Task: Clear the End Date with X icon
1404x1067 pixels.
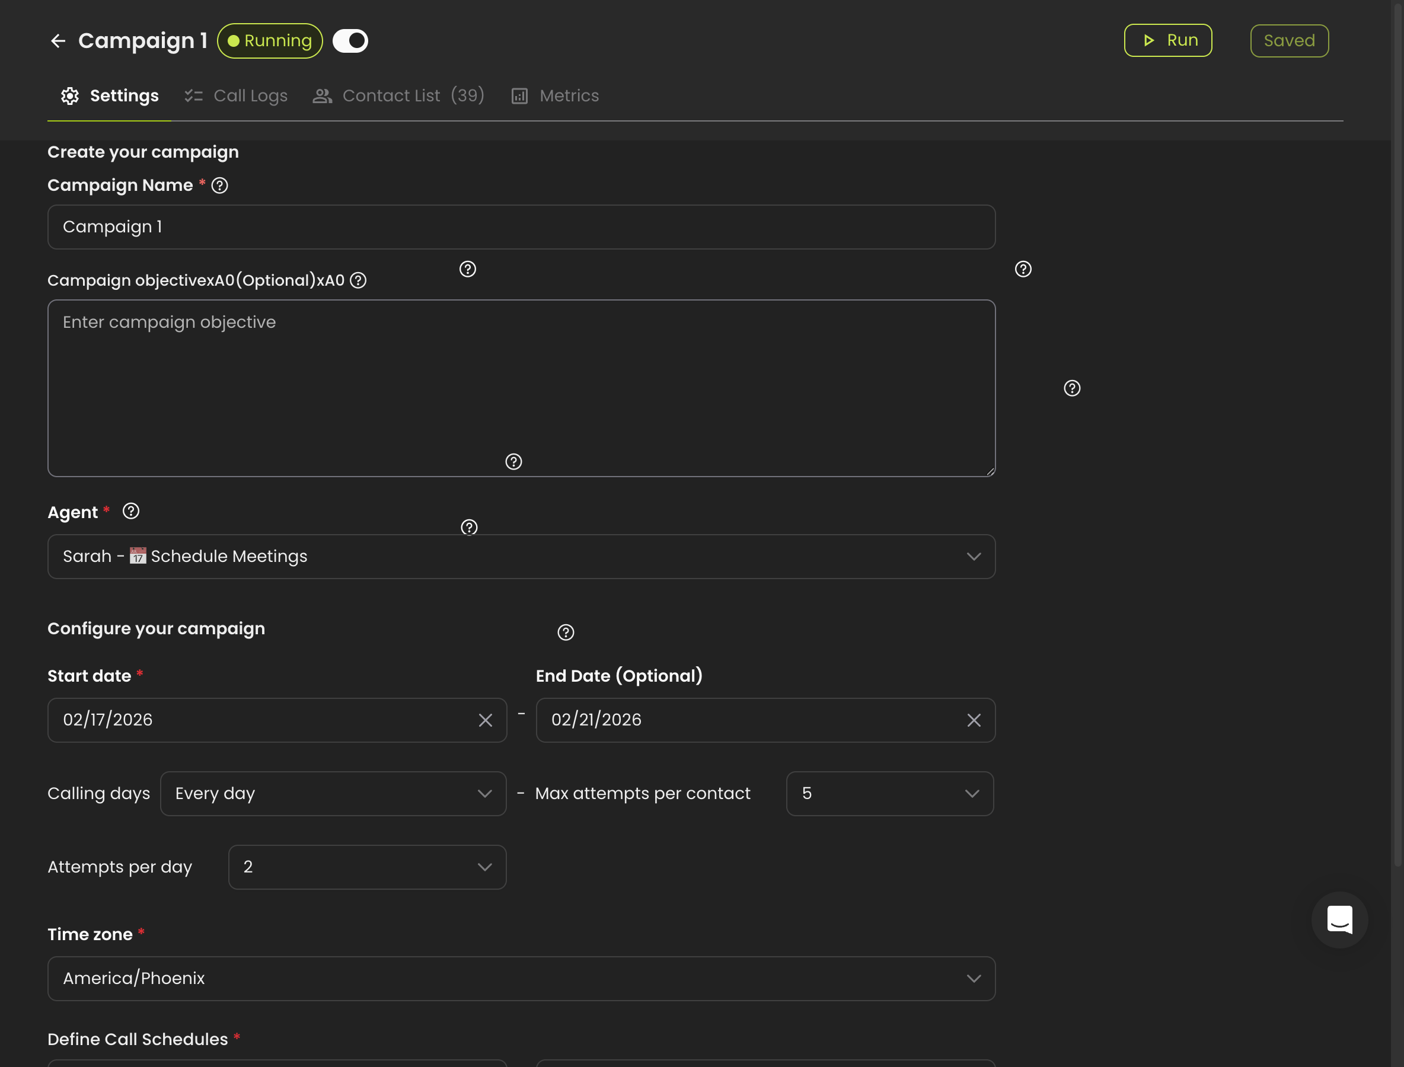Action: coord(974,720)
